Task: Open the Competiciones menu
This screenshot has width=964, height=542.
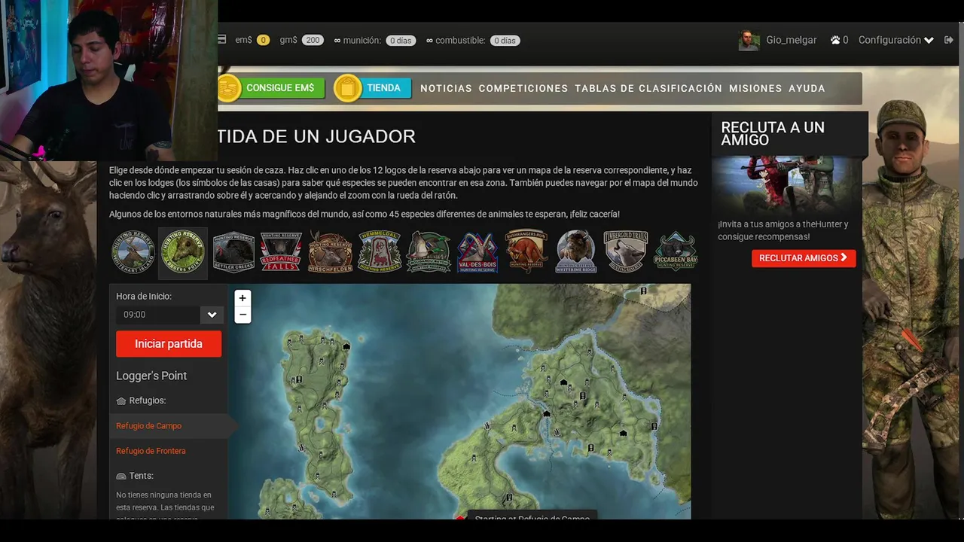Action: (x=523, y=88)
